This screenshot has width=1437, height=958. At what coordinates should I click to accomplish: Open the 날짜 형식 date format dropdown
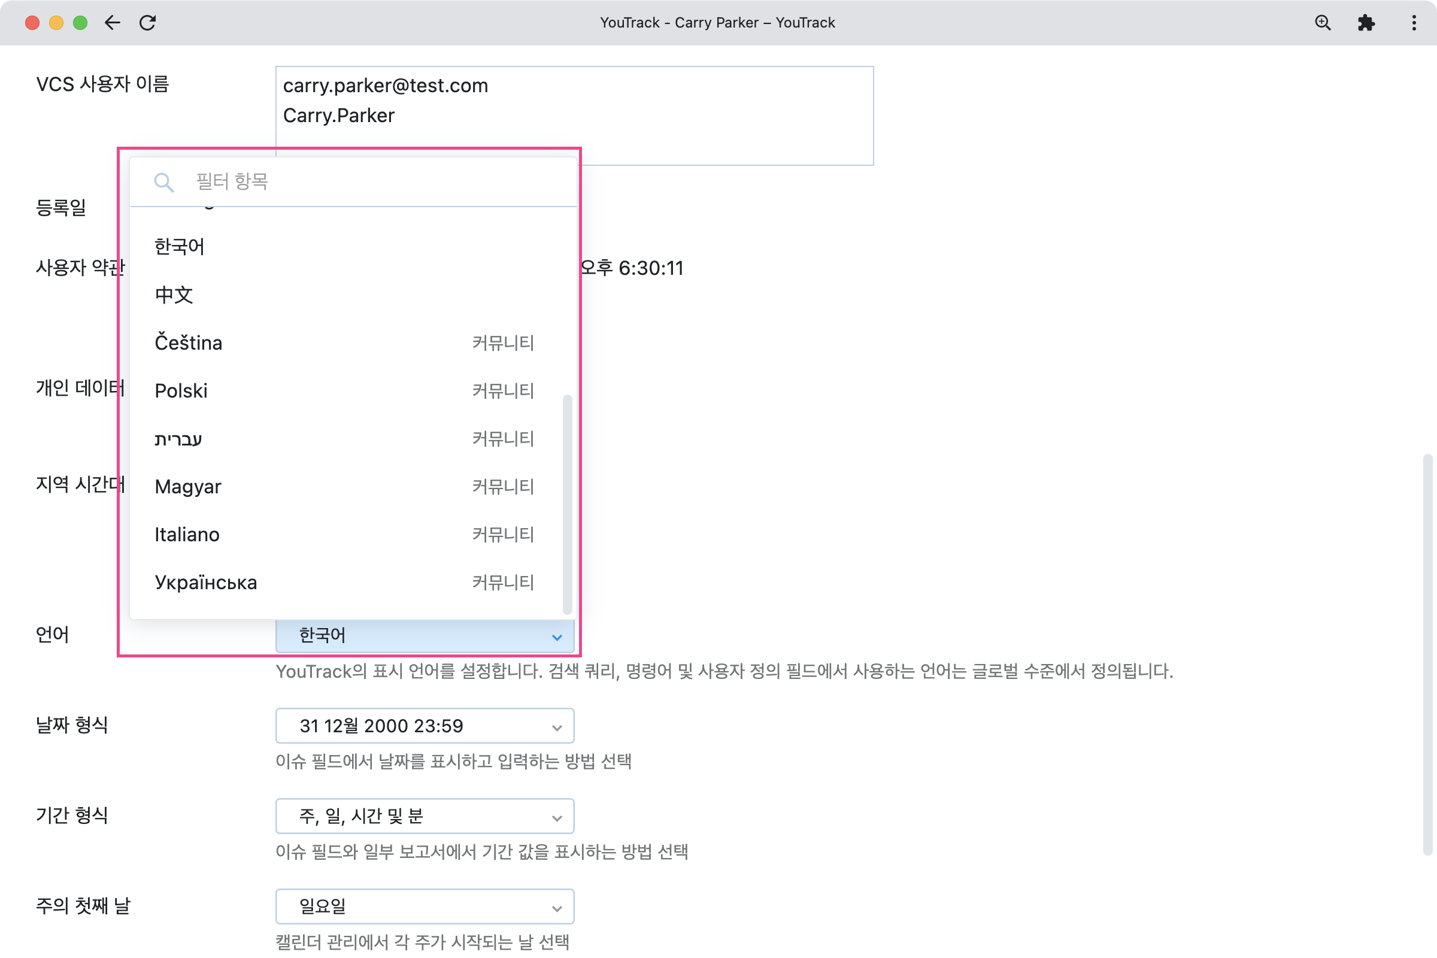coord(424,726)
